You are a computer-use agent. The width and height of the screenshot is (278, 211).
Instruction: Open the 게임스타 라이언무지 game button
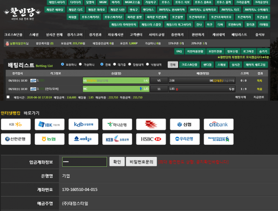click(x=123, y=25)
